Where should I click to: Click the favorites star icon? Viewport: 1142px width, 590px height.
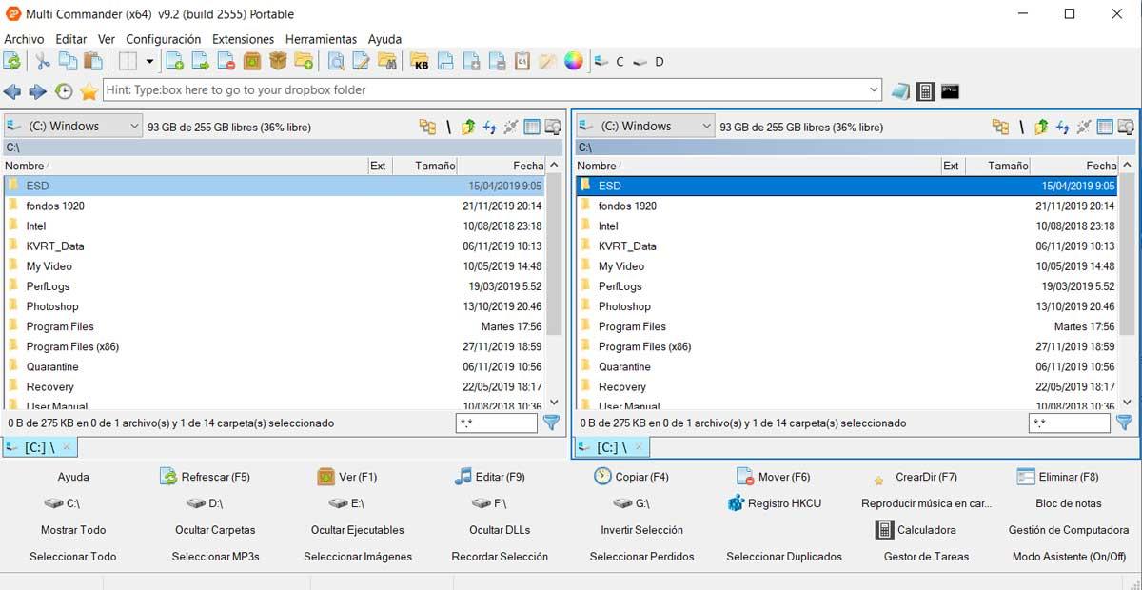[89, 91]
